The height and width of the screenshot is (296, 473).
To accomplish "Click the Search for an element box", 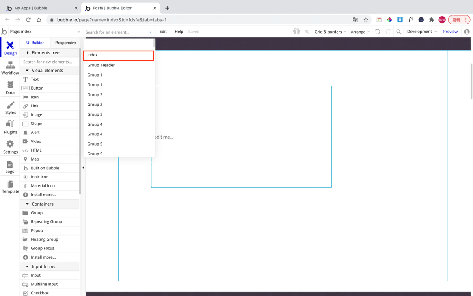I will (119, 32).
